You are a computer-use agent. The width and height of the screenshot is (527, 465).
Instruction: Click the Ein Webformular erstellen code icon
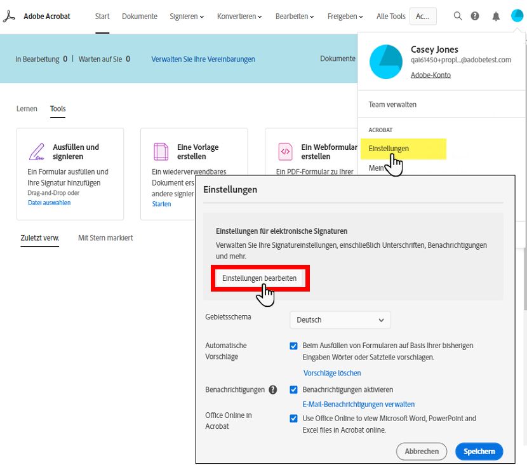pos(285,152)
